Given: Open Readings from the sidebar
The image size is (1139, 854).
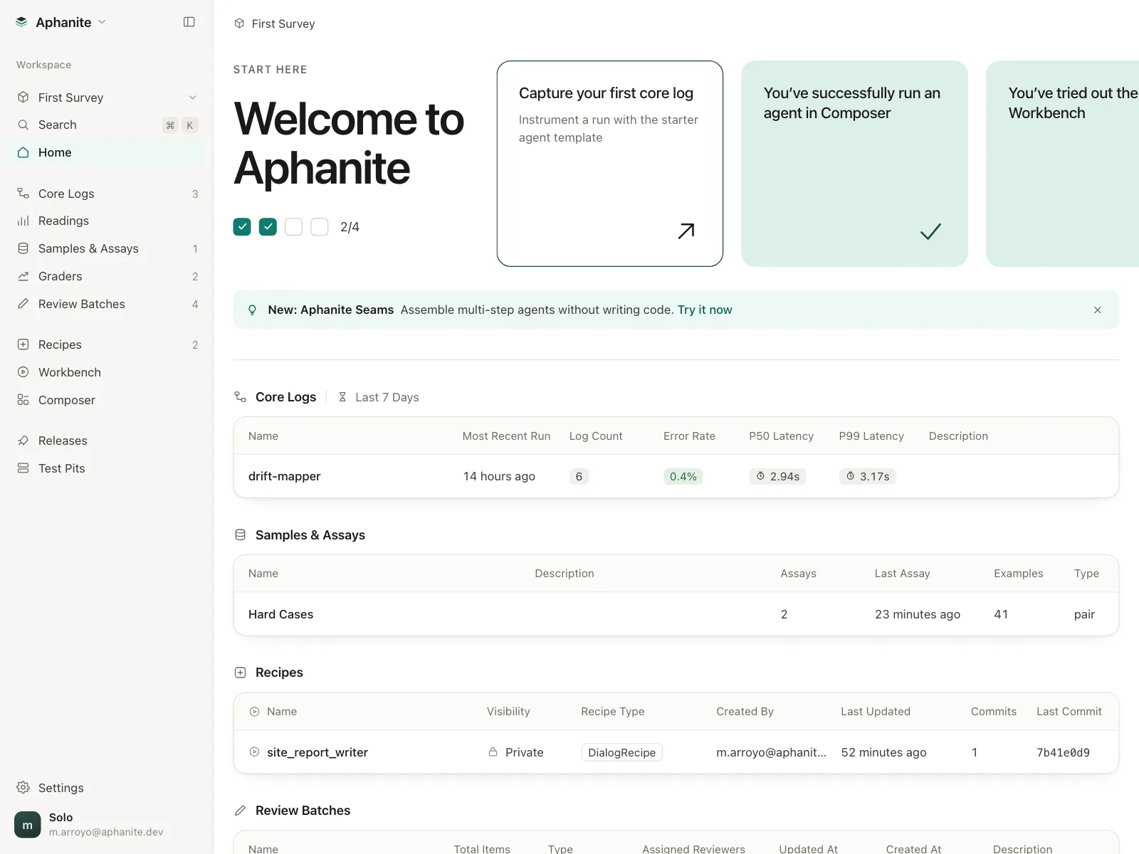Looking at the screenshot, I should (107, 221).
